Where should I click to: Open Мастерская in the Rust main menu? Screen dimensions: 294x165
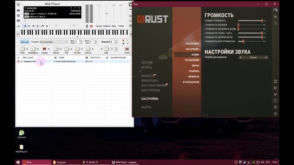pos(151,90)
